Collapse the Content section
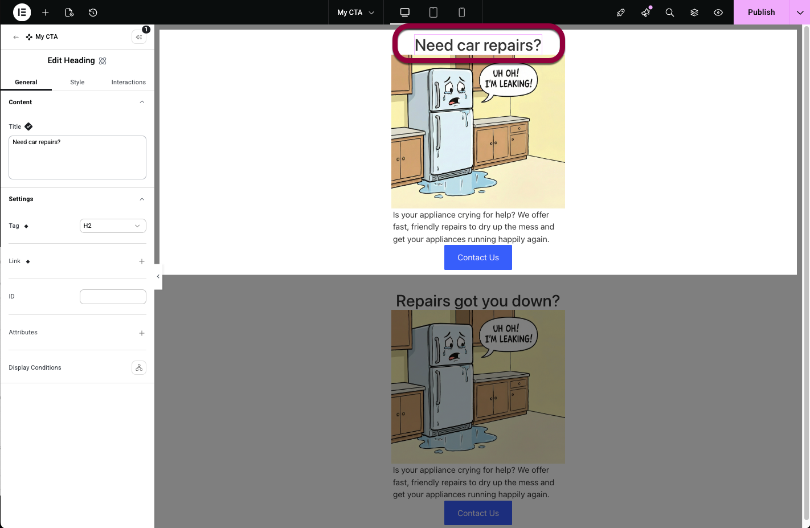Viewport: 810px width, 528px height. [x=142, y=102]
